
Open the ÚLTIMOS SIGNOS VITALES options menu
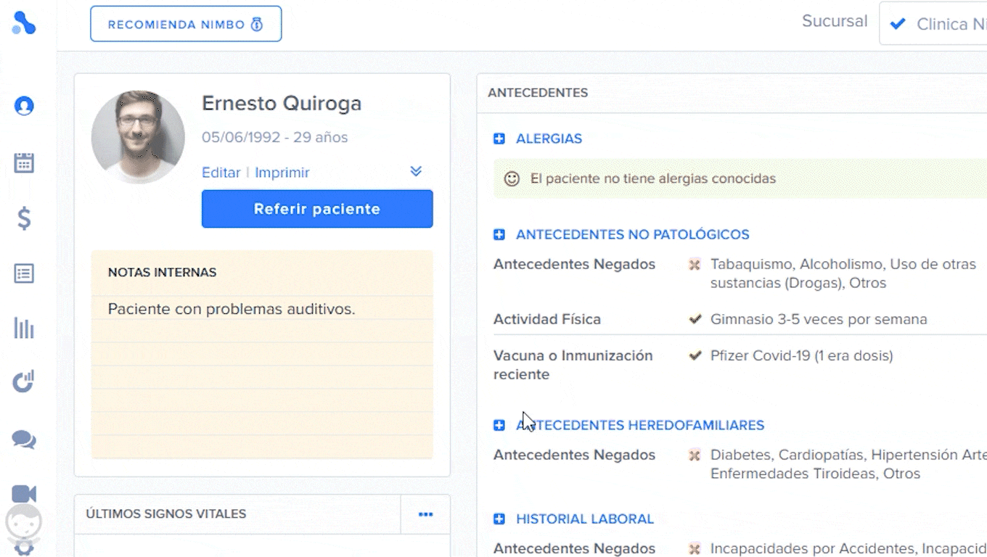(425, 514)
